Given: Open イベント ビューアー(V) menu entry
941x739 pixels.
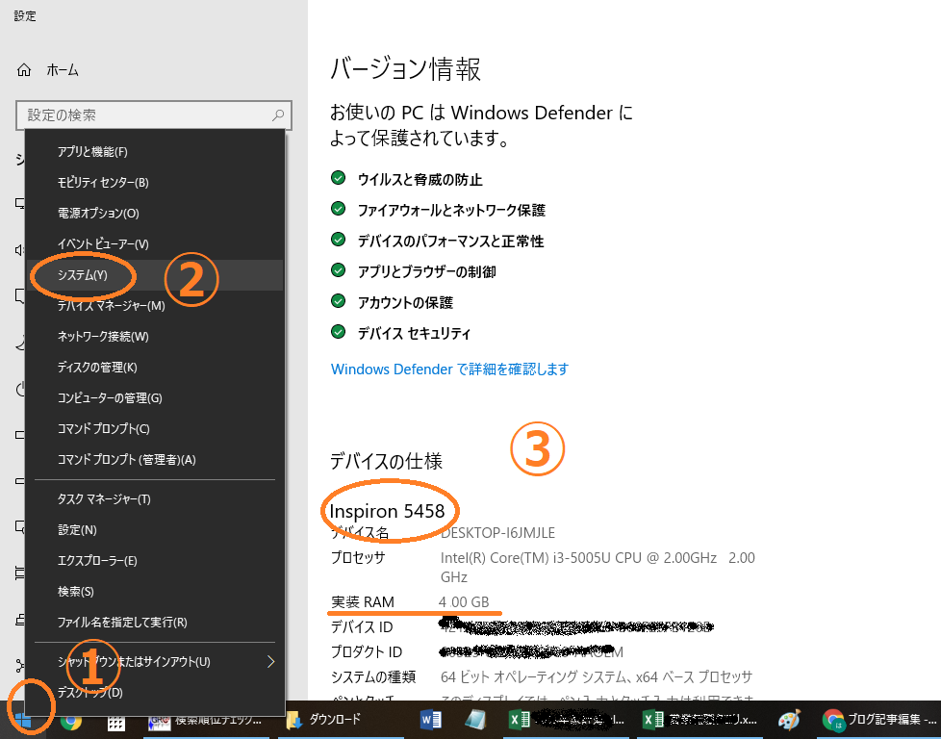Looking at the screenshot, I should 155,243.
